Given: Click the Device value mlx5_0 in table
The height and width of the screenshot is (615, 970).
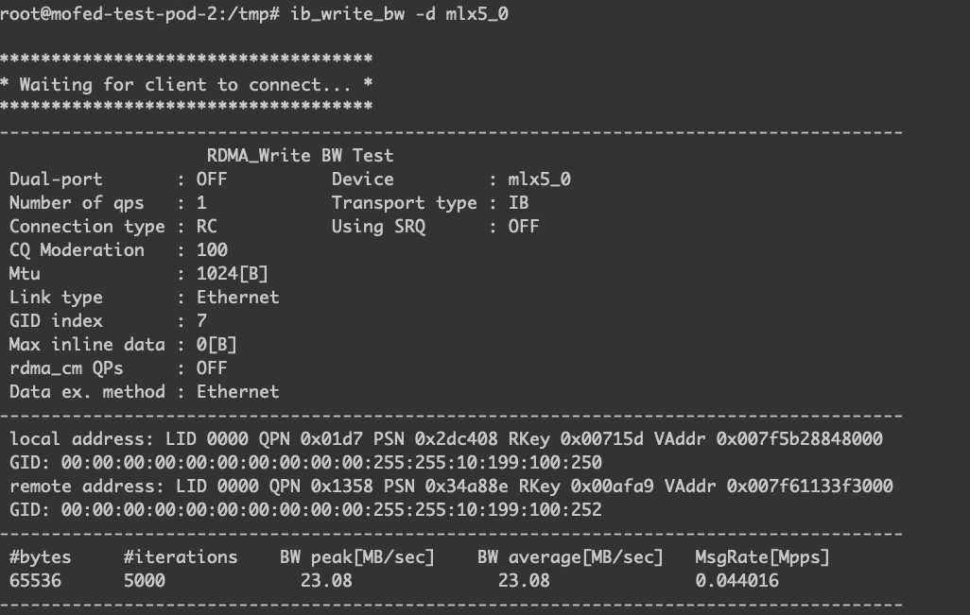Looking at the screenshot, I should [539, 179].
